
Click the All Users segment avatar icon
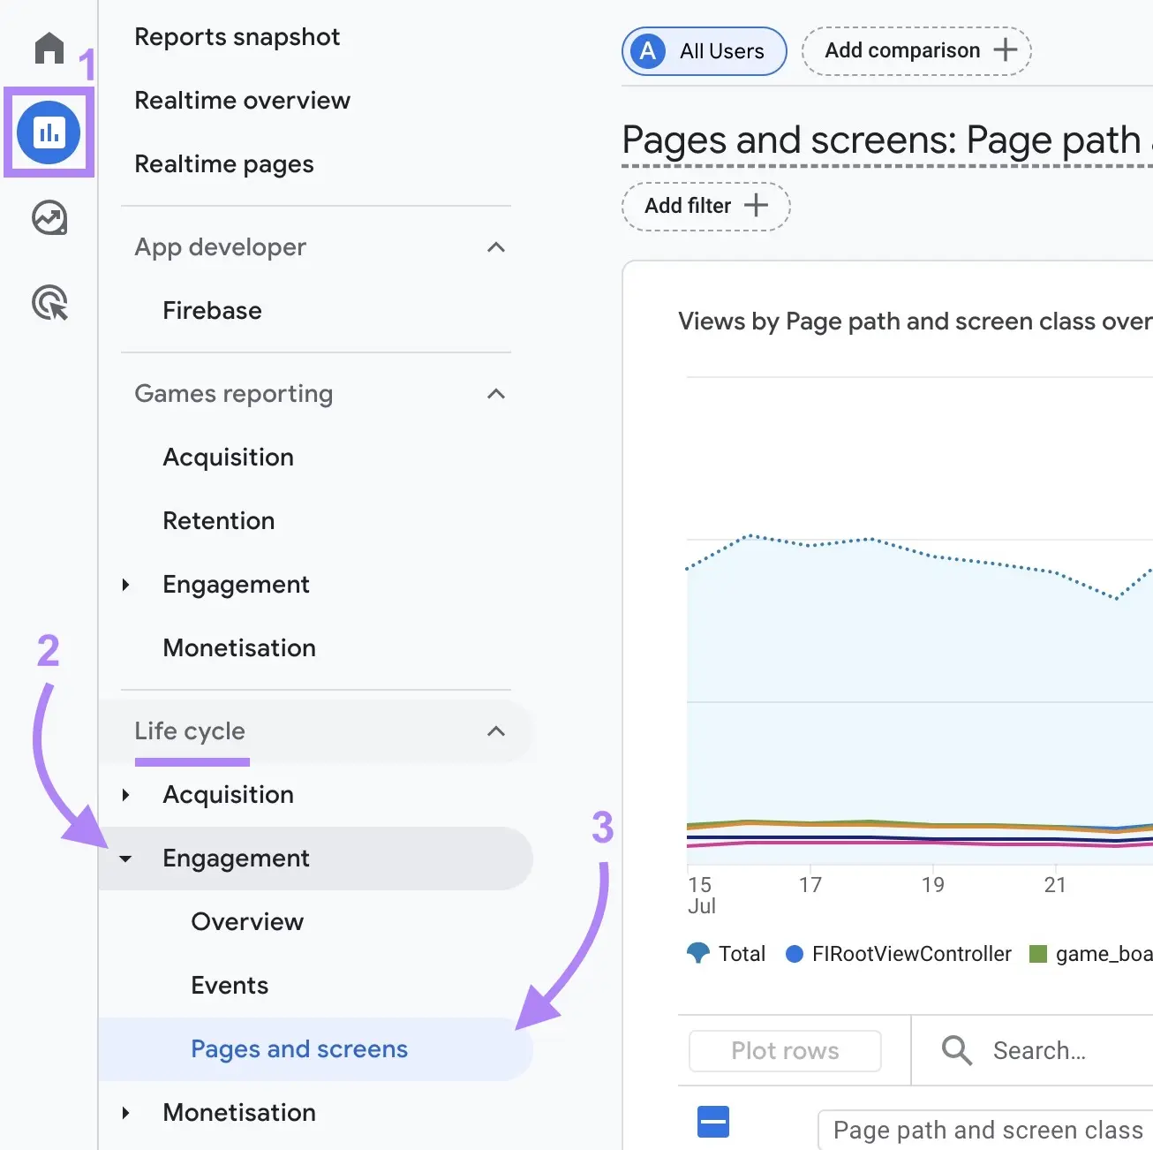point(647,51)
